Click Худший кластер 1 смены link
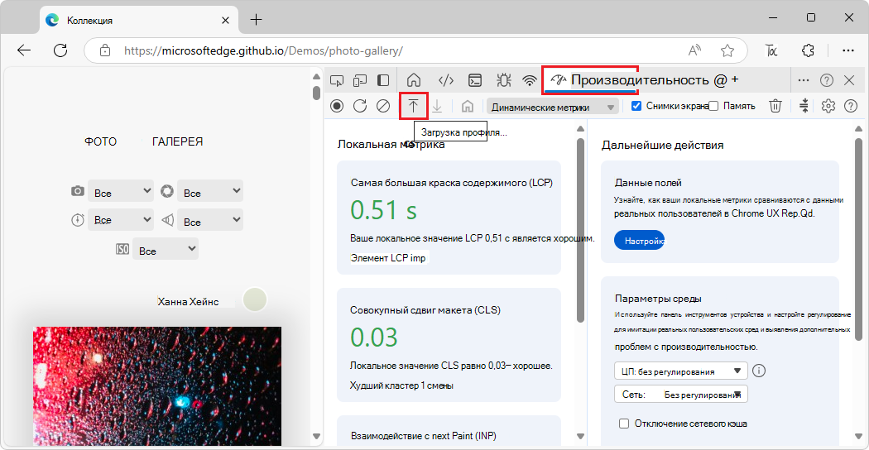The image size is (869, 450). coord(402,385)
